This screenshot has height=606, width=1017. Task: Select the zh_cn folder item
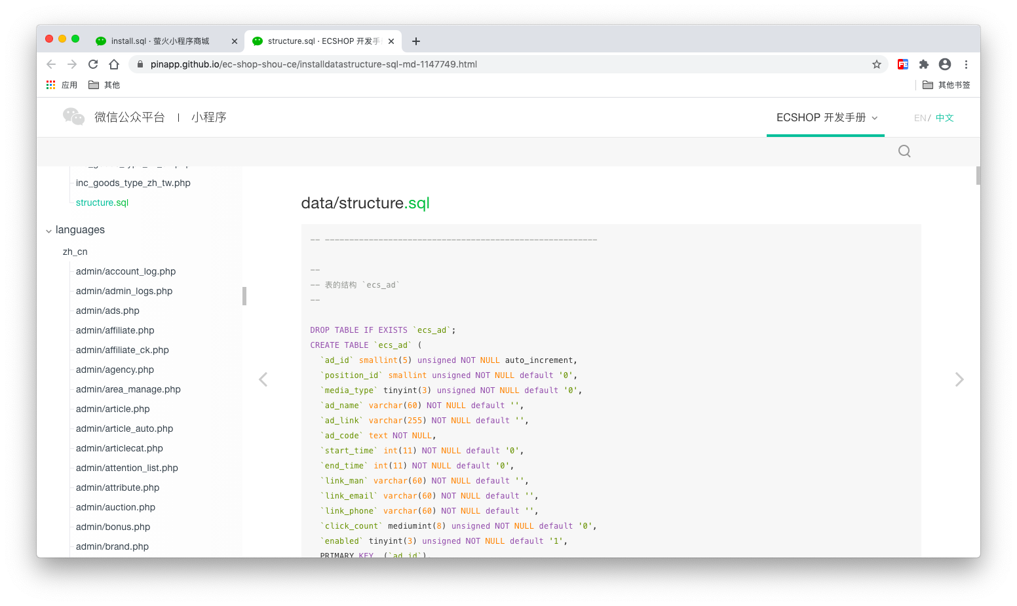(x=75, y=252)
